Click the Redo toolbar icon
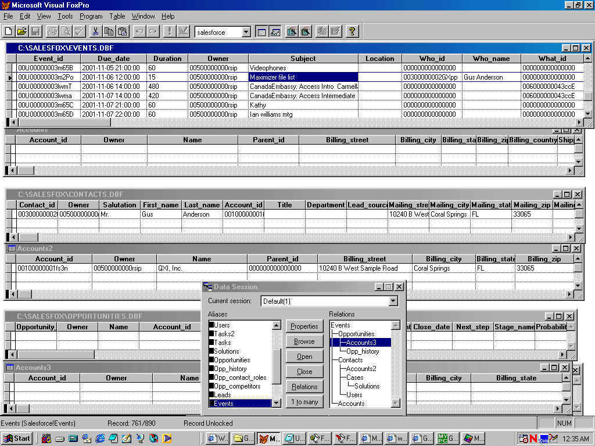The height and width of the screenshot is (446, 595). [153, 31]
